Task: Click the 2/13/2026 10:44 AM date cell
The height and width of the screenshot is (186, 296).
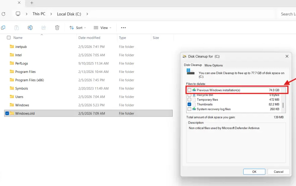Action: click(x=94, y=72)
